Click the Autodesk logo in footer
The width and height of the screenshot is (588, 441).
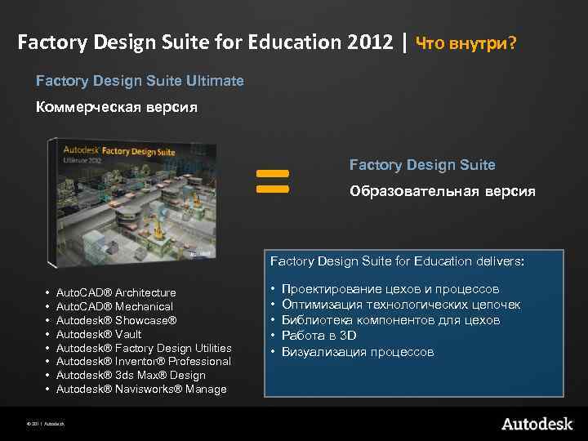tap(537, 424)
